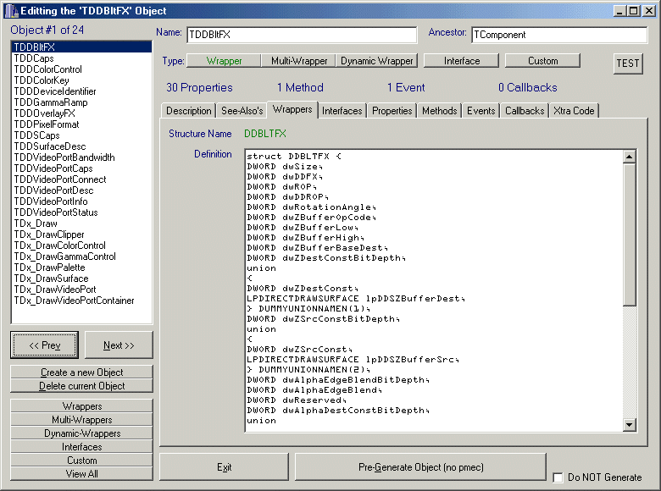Select the Wrapper type toggle button
The height and width of the screenshot is (491, 661).
[224, 61]
